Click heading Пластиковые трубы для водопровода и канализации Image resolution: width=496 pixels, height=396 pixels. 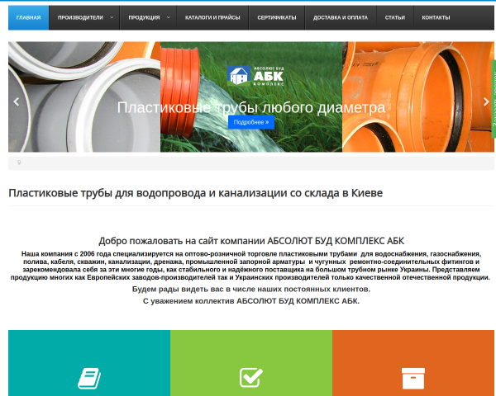click(x=195, y=193)
